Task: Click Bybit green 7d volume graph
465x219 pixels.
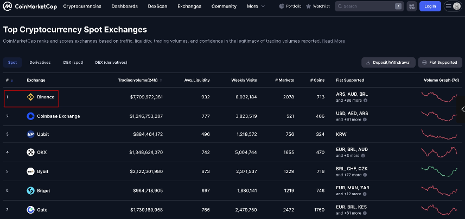Action: coord(439,171)
